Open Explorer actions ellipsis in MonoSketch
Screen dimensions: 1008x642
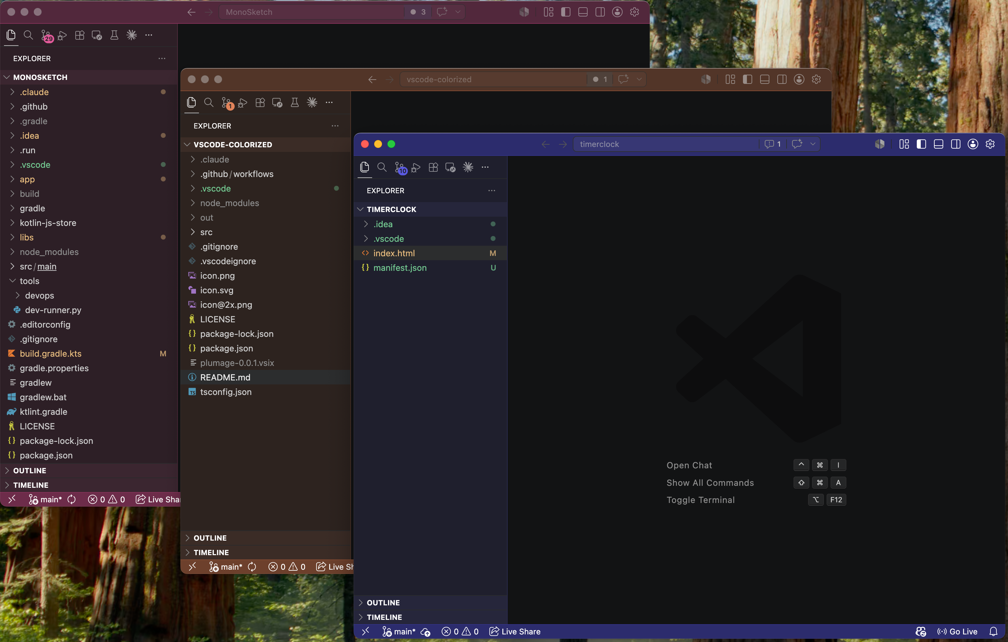point(162,58)
